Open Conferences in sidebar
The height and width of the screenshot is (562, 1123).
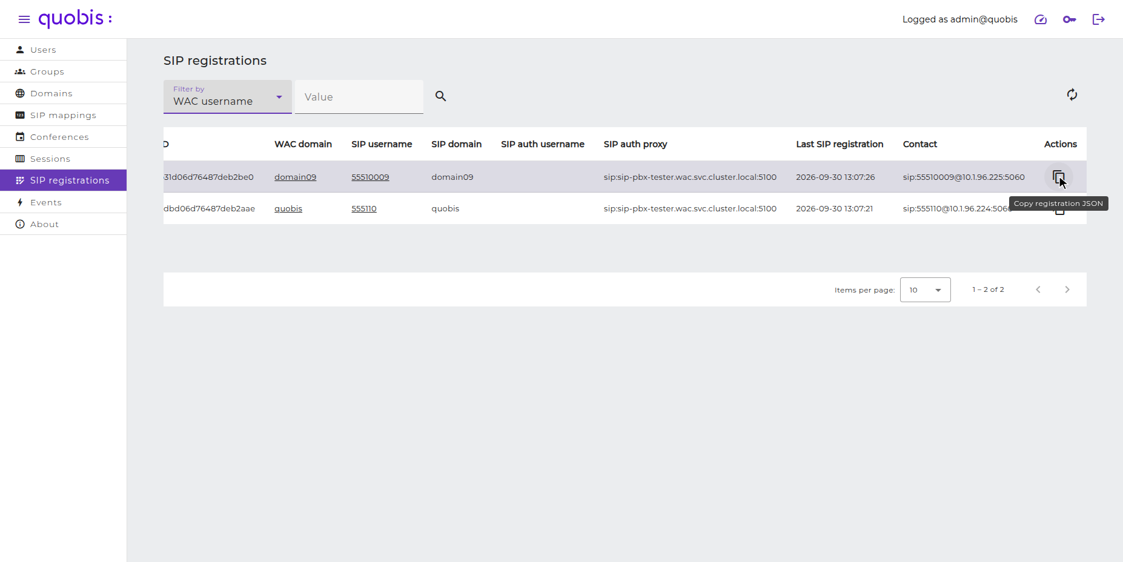[x=64, y=137]
